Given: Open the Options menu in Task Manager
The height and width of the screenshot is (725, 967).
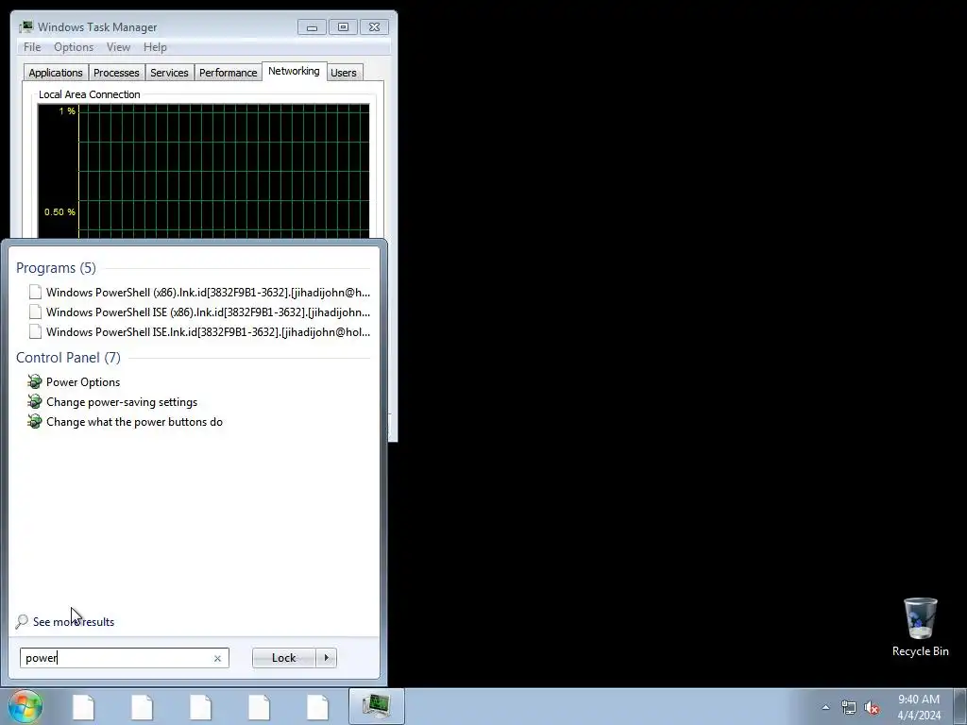Looking at the screenshot, I should point(74,47).
